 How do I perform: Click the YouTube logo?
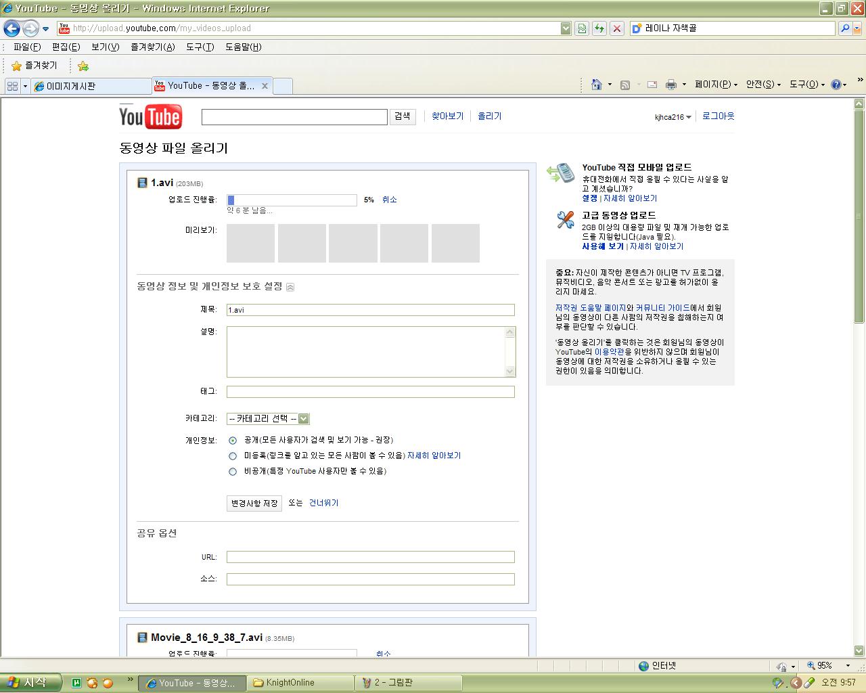click(150, 116)
